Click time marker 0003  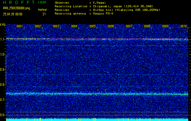[x=56, y=26]
